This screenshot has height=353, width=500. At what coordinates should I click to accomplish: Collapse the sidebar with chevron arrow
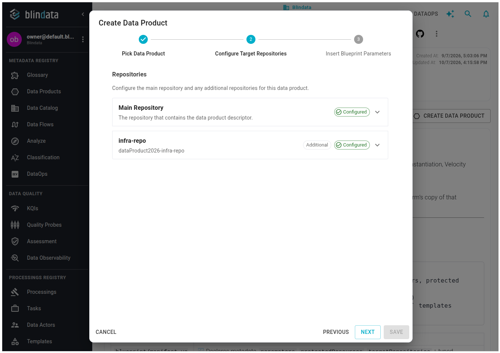coord(83,14)
